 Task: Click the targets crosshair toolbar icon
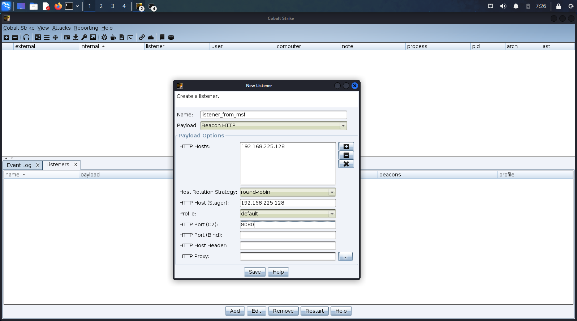[x=55, y=37]
